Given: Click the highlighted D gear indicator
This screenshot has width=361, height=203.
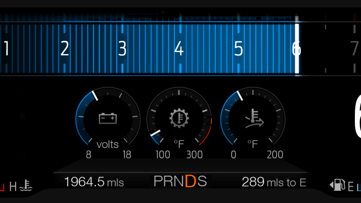Looking at the screenshot, I should [190, 181].
